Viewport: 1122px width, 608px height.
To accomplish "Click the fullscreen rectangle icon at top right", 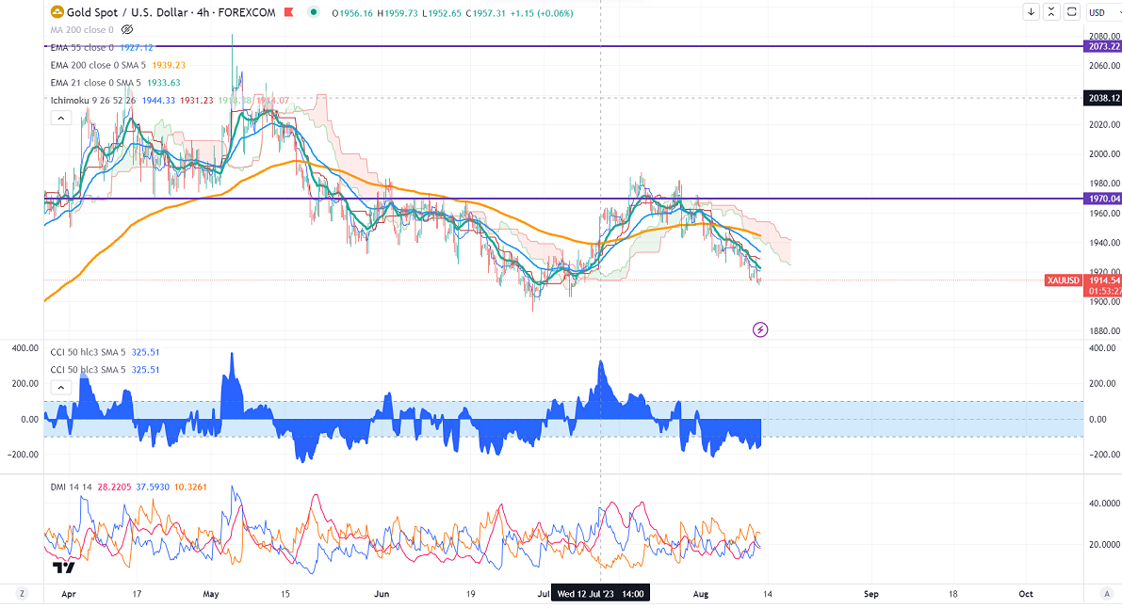I will point(1070,12).
